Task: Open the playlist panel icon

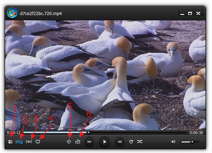Action: 78,142
